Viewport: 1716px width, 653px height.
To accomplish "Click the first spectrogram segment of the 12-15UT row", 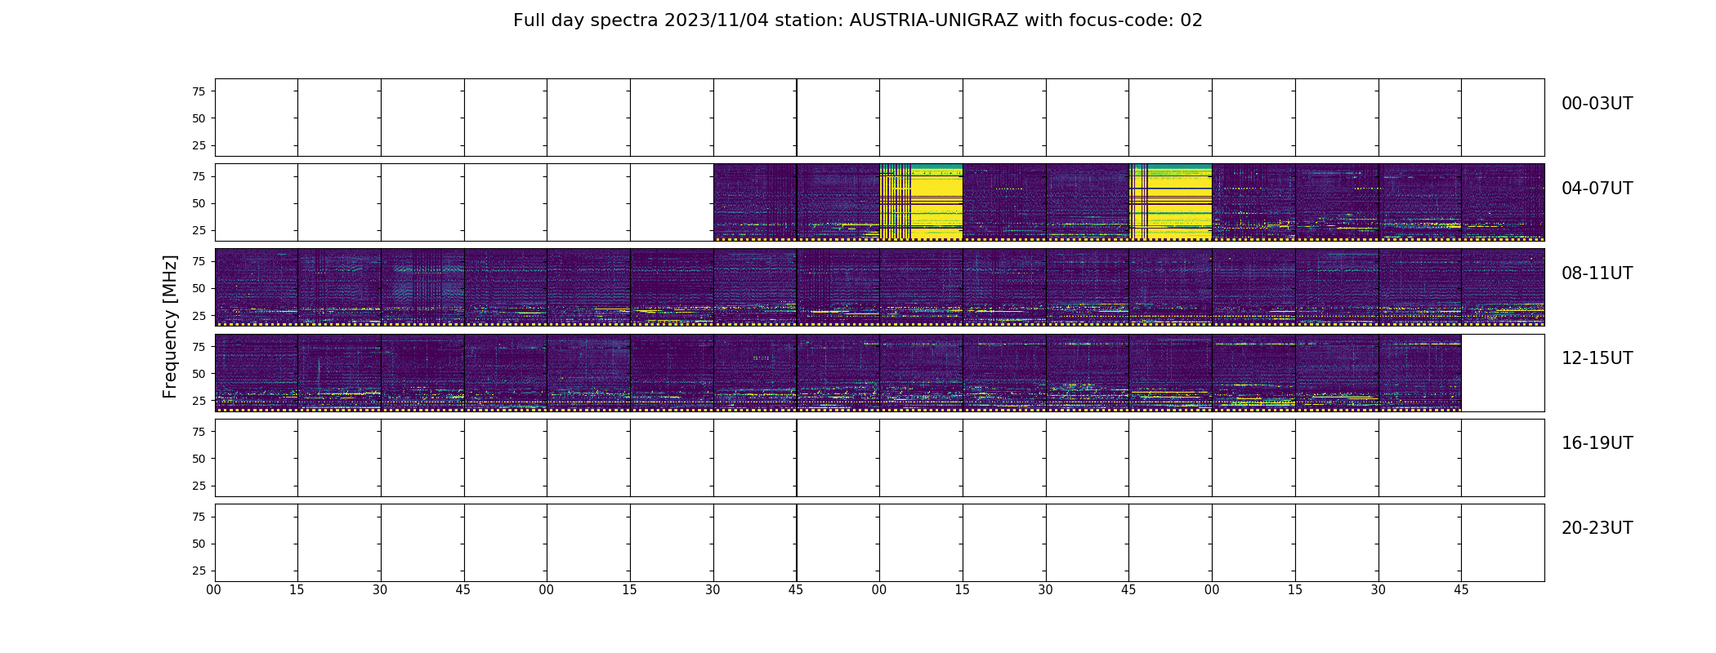I will point(257,372).
